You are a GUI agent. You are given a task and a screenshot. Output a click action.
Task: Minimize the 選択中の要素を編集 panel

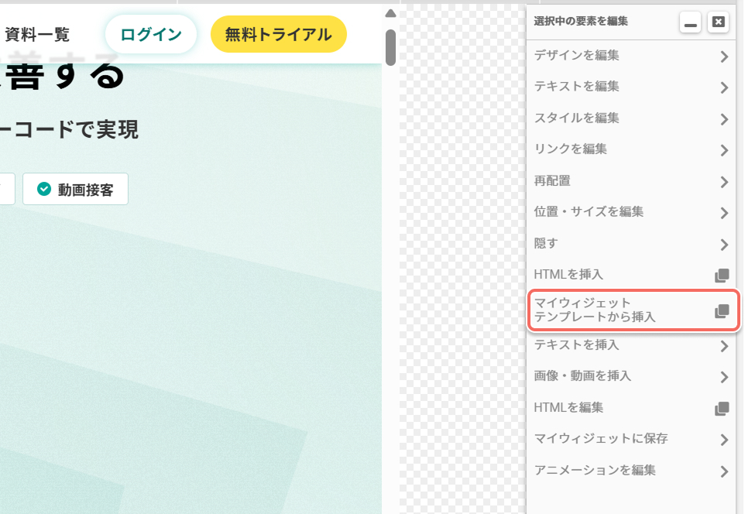pos(690,22)
